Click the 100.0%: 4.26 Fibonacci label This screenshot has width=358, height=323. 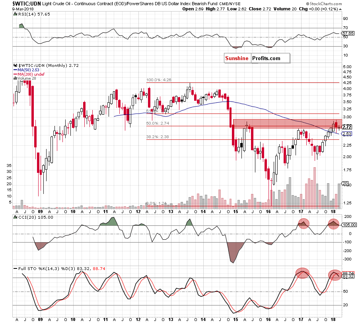pos(159,80)
